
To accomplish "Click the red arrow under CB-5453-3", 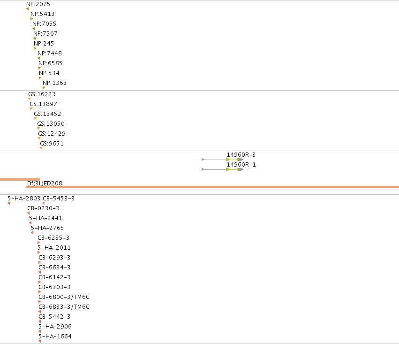I will coord(44,203).
